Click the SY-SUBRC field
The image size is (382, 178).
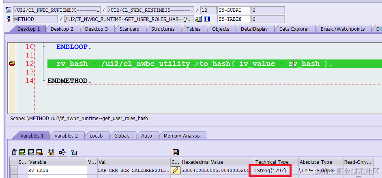(234, 10)
